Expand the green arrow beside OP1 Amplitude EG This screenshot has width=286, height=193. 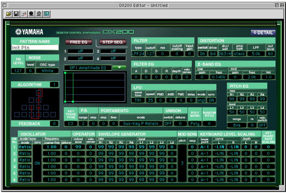(119, 67)
